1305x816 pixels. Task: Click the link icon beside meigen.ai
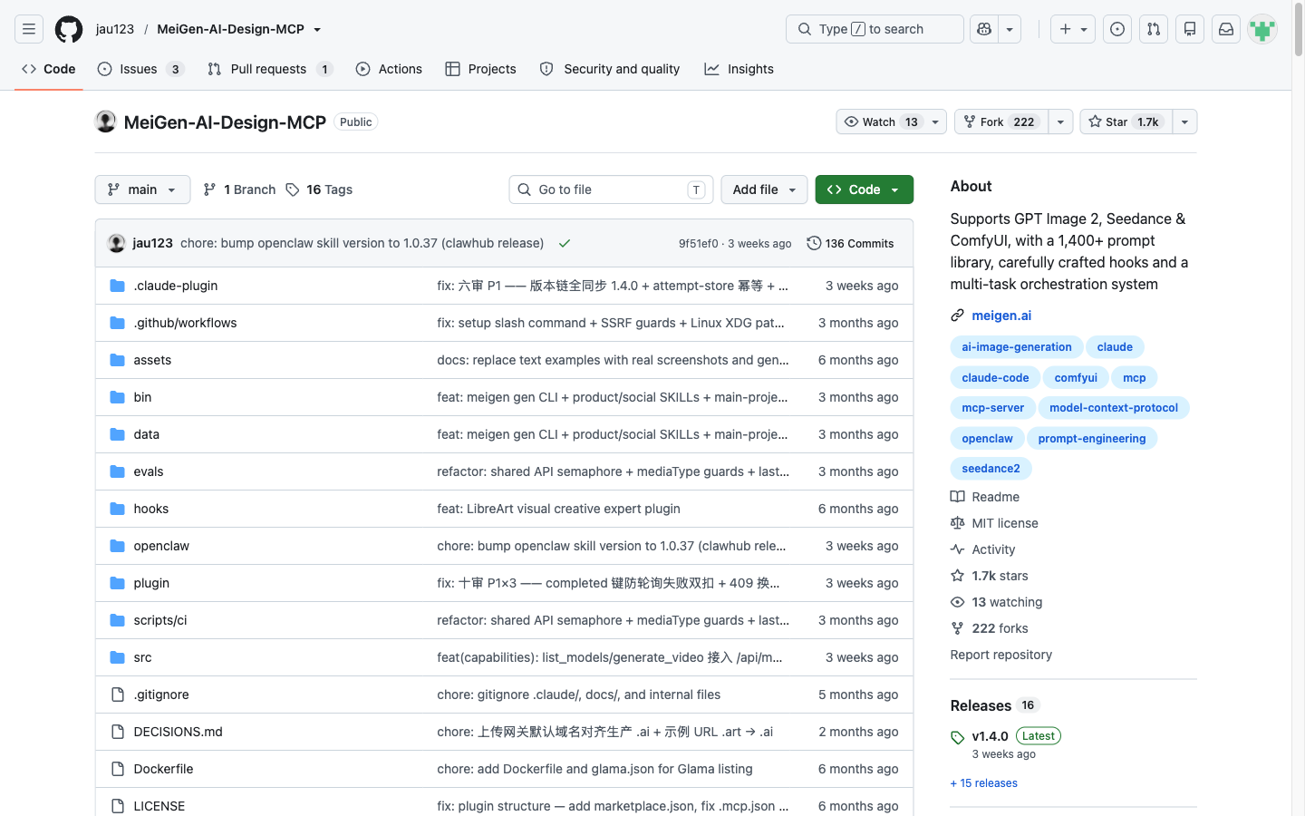(957, 316)
